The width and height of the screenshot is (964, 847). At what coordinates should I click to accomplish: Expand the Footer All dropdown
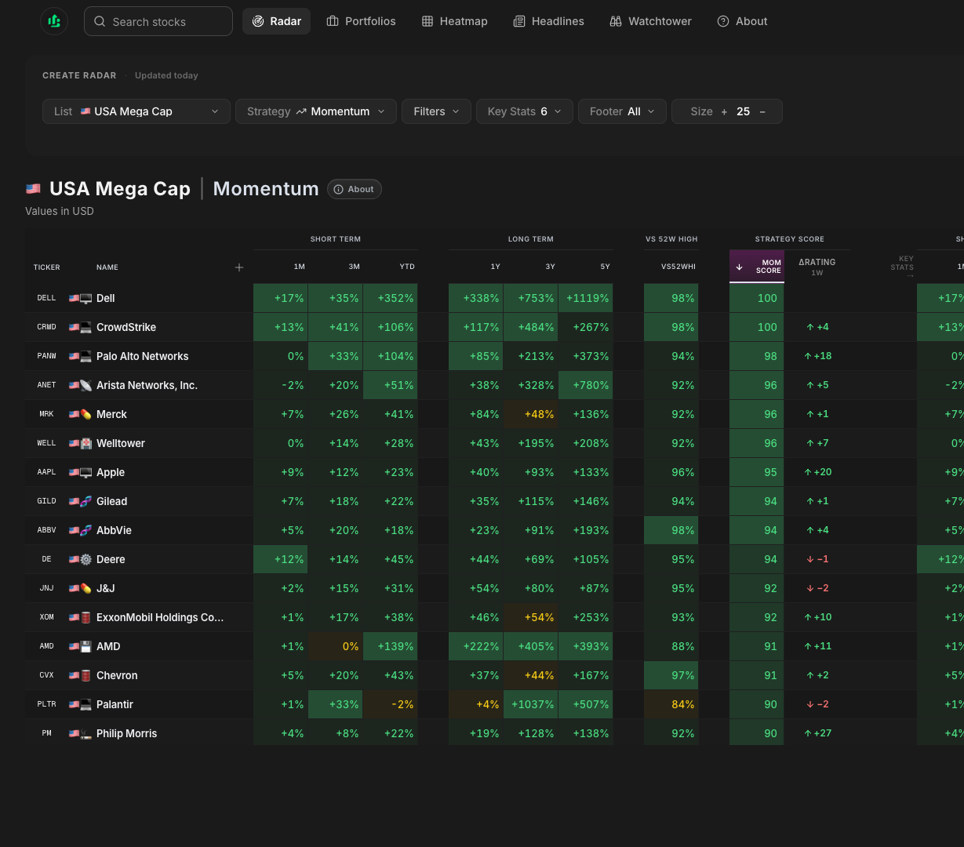[623, 111]
